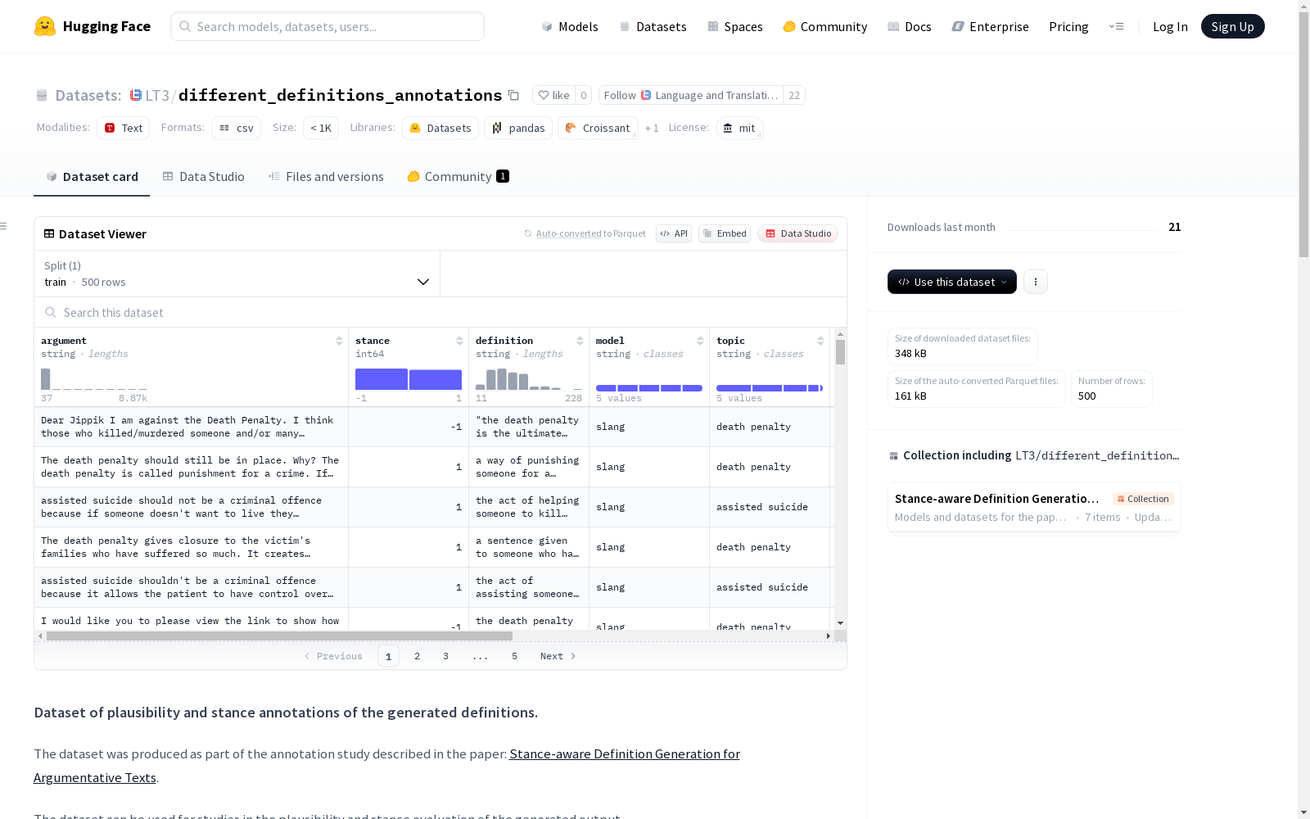Expand the left sidebar menu icon

point(4,226)
